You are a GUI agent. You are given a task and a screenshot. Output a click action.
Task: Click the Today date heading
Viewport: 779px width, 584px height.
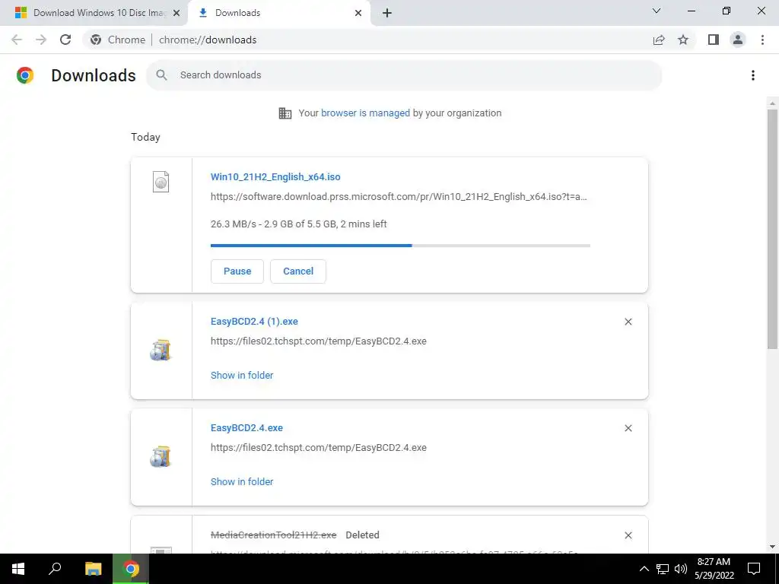pyautogui.click(x=145, y=137)
